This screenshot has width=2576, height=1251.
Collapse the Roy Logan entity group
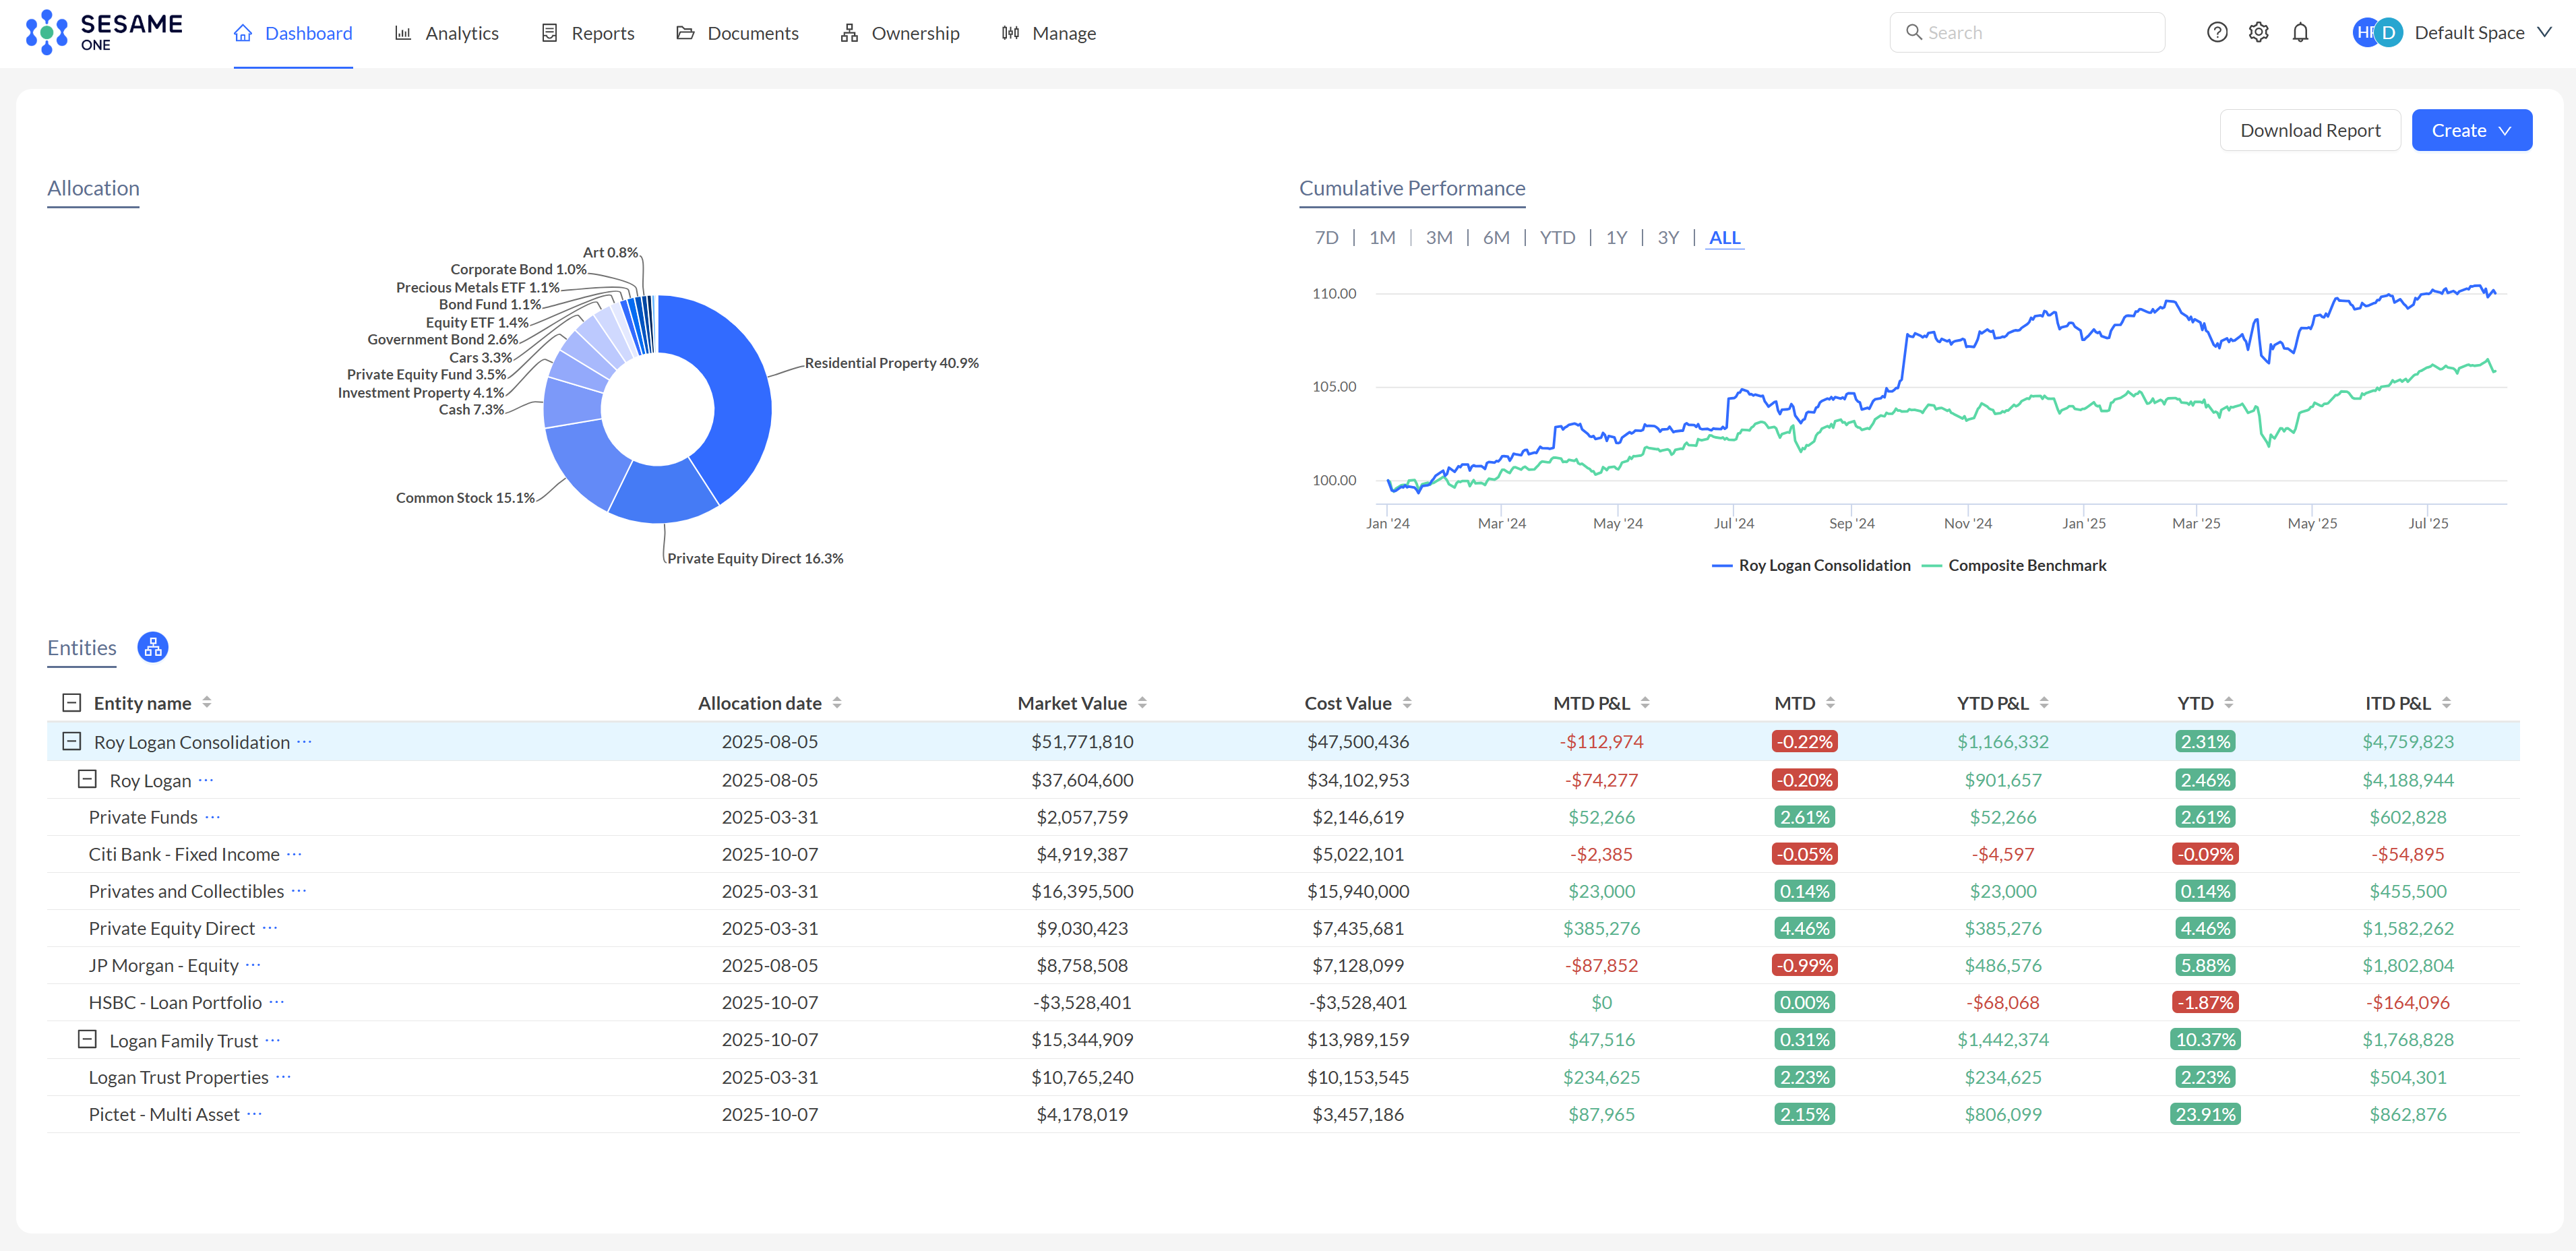[87, 780]
